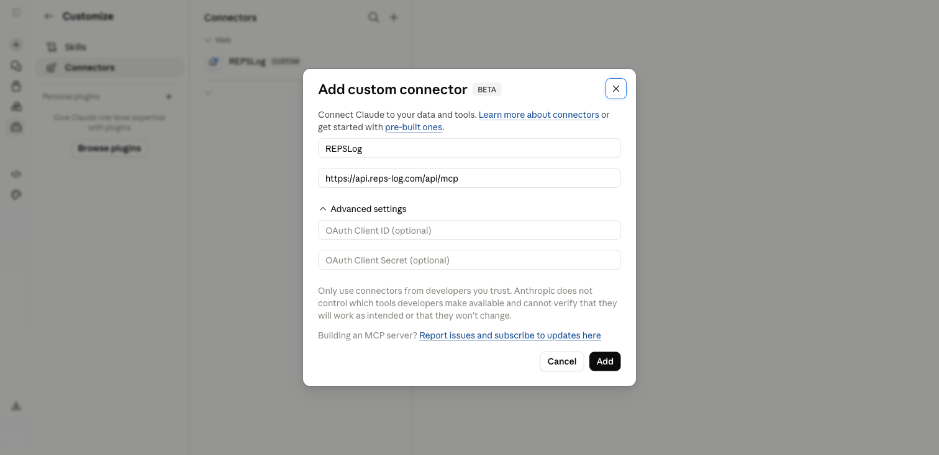Start a new chat with the sparkle icon
Viewport: 939px width, 455px height.
[x=16, y=45]
